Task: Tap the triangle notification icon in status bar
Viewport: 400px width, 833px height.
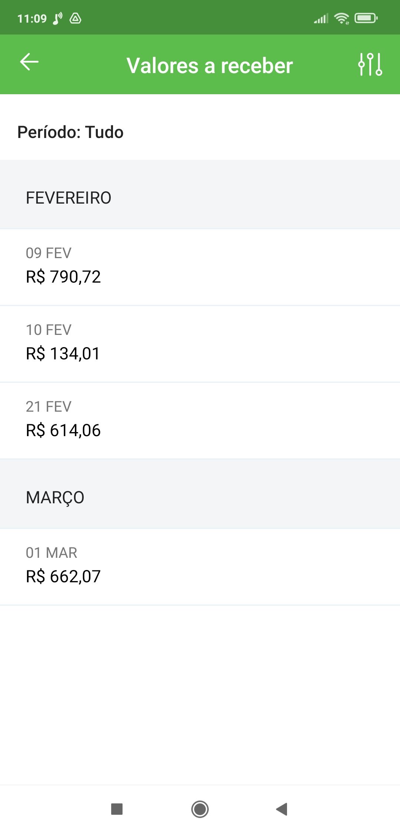Action: click(76, 18)
